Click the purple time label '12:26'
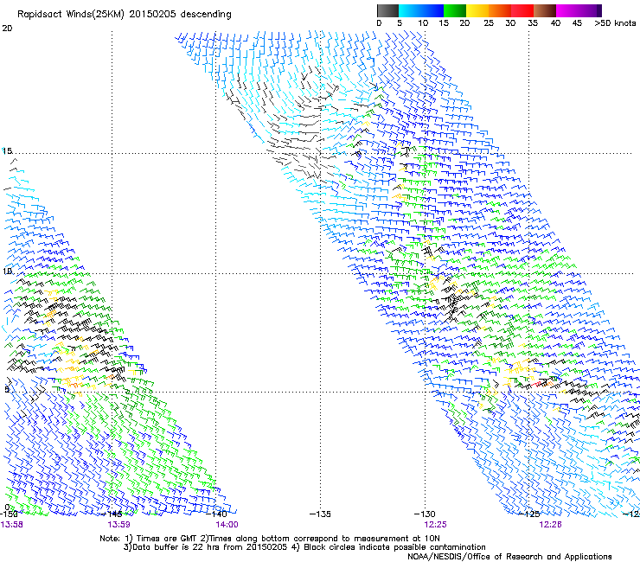Screen dimensions: 640x562 point(550,525)
